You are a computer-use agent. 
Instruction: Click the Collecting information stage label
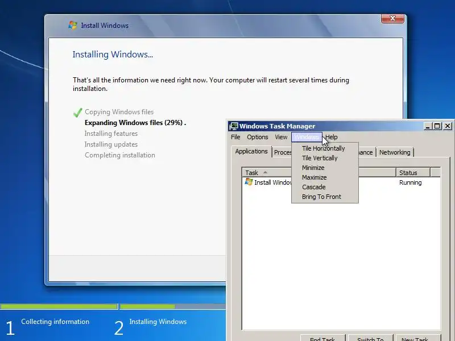pos(55,322)
